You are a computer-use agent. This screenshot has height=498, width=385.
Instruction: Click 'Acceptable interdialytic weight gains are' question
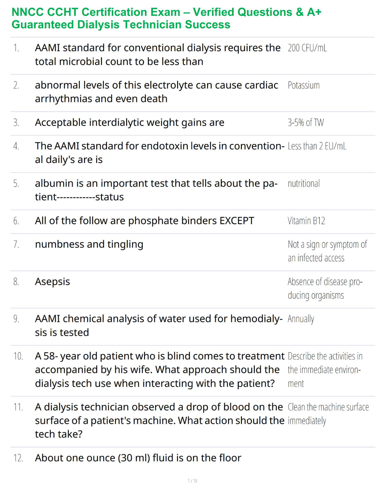(130, 122)
